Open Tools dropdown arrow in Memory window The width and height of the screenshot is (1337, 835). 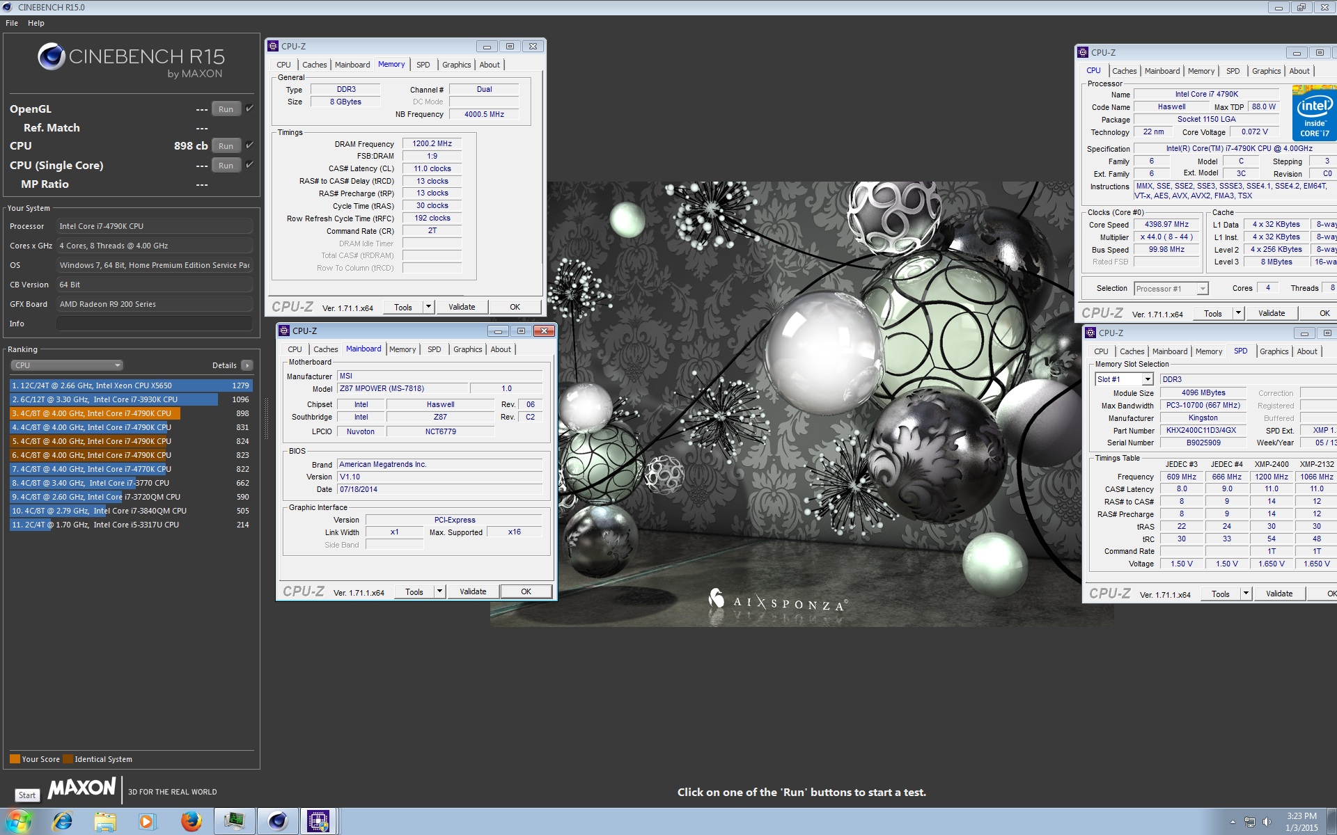click(429, 307)
